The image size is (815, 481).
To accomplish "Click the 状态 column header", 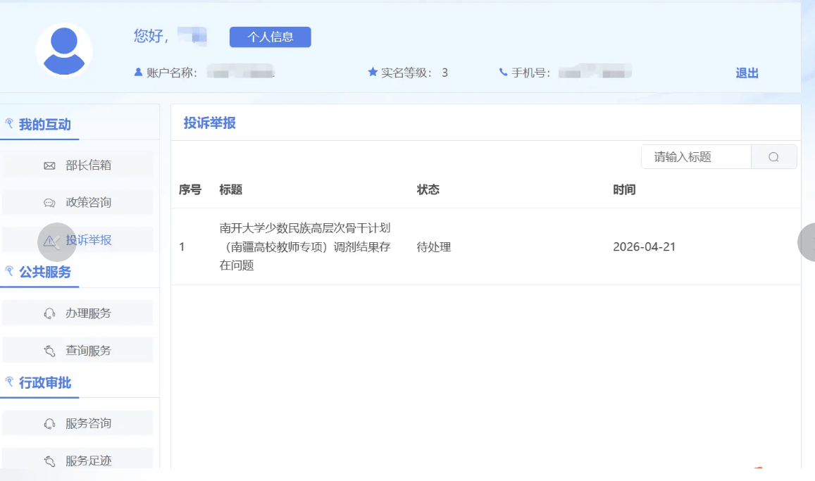I will [x=428, y=190].
